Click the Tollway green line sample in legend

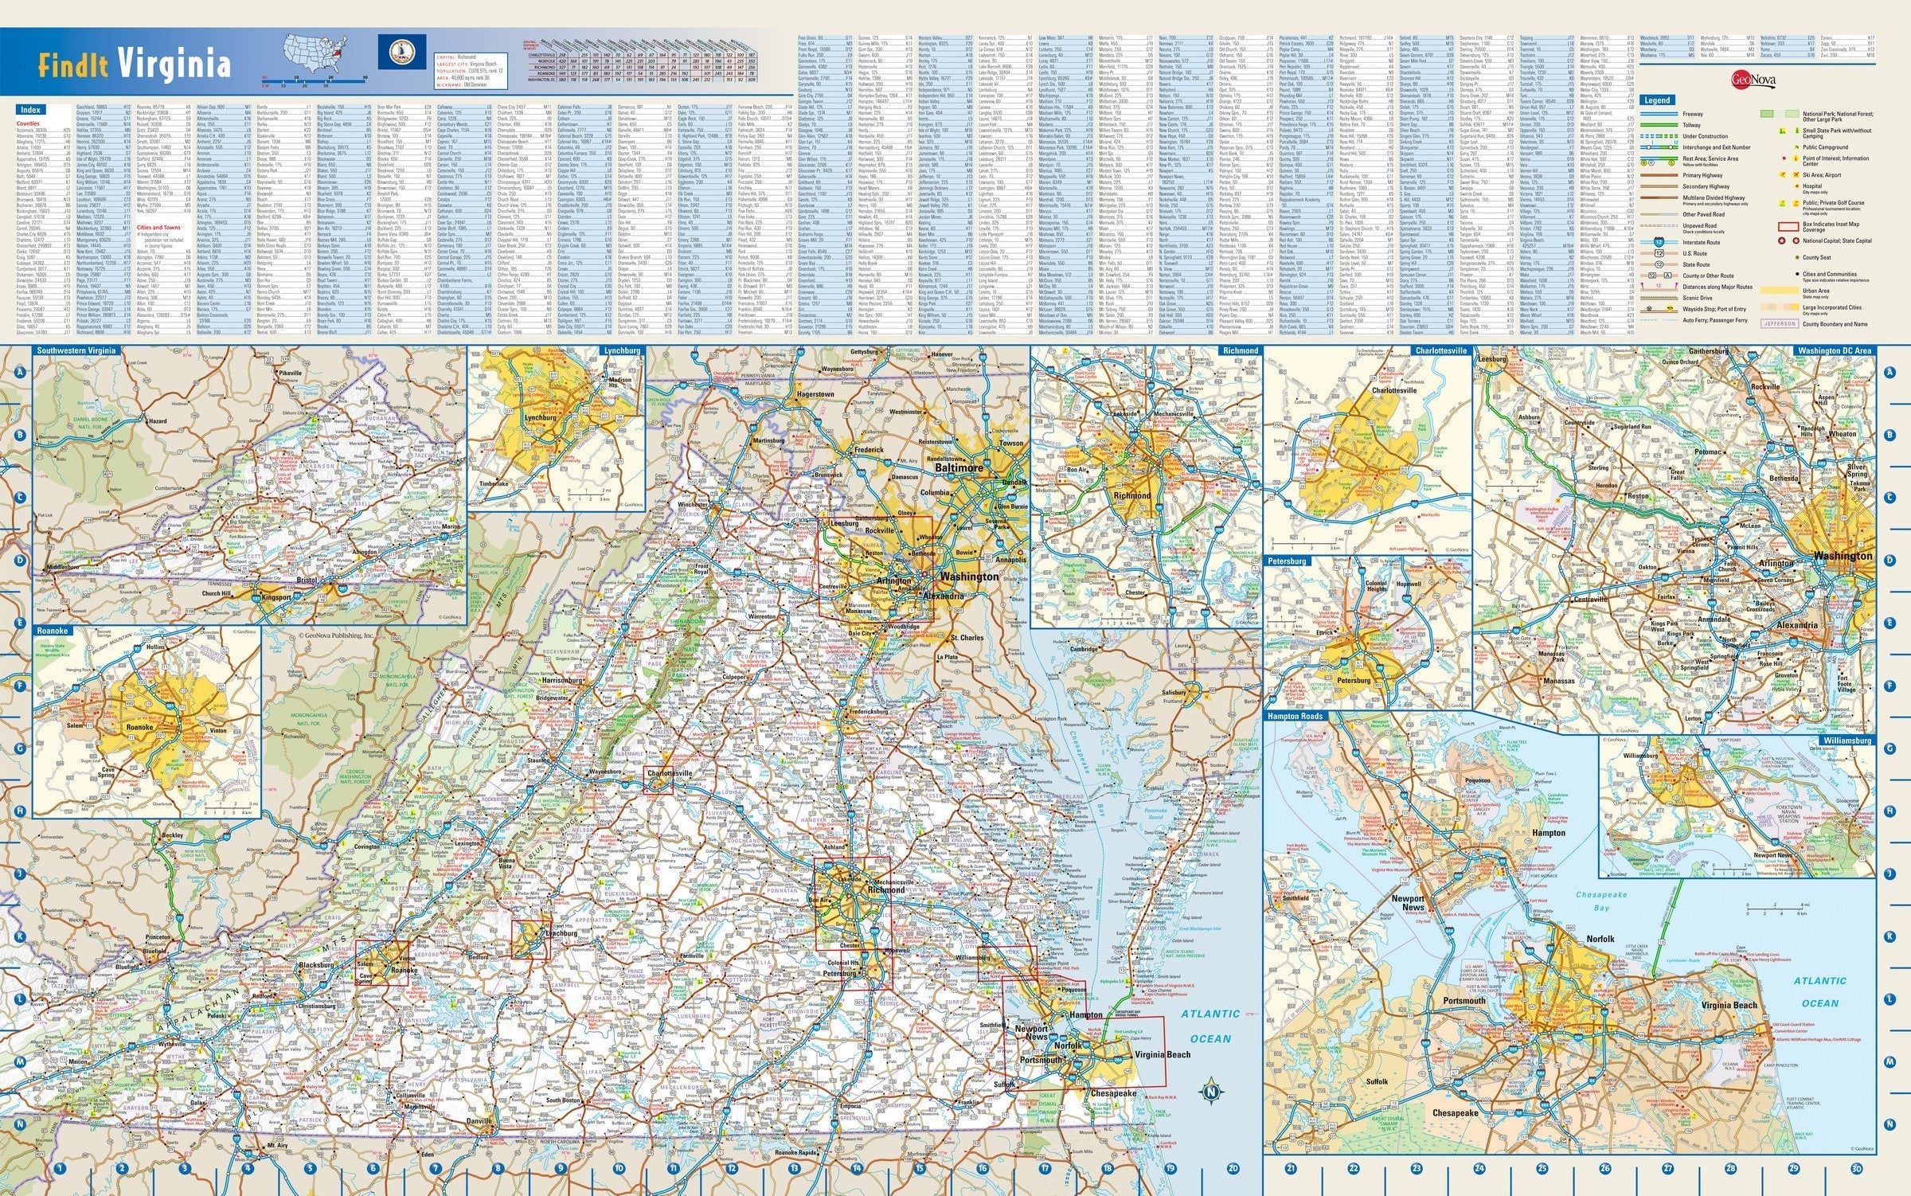tap(1659, 125)
